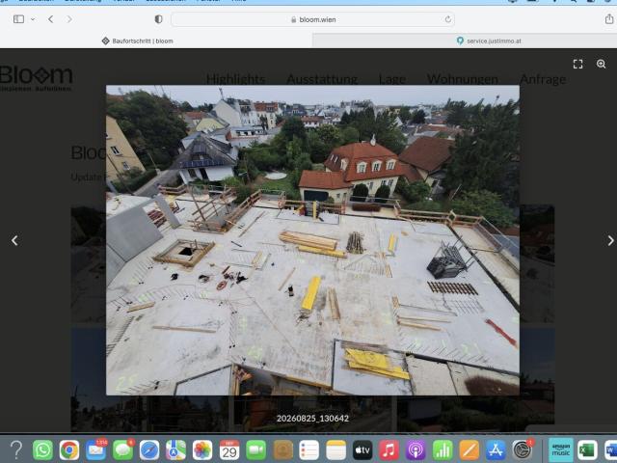The width and height of the screenshot is (617, 463).
Task: Open System Settings from the dock
Action: [x=523, y=449]
